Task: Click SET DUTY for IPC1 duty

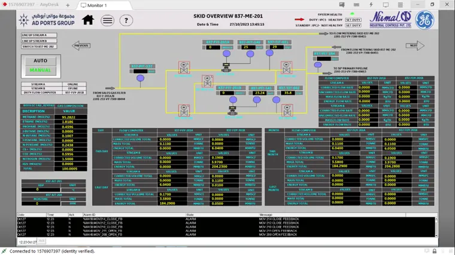Action: coord(353,20)
